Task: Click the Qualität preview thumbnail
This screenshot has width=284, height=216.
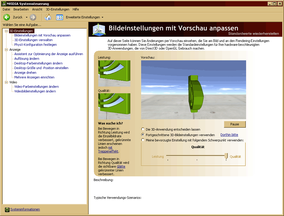Action: 114,106
